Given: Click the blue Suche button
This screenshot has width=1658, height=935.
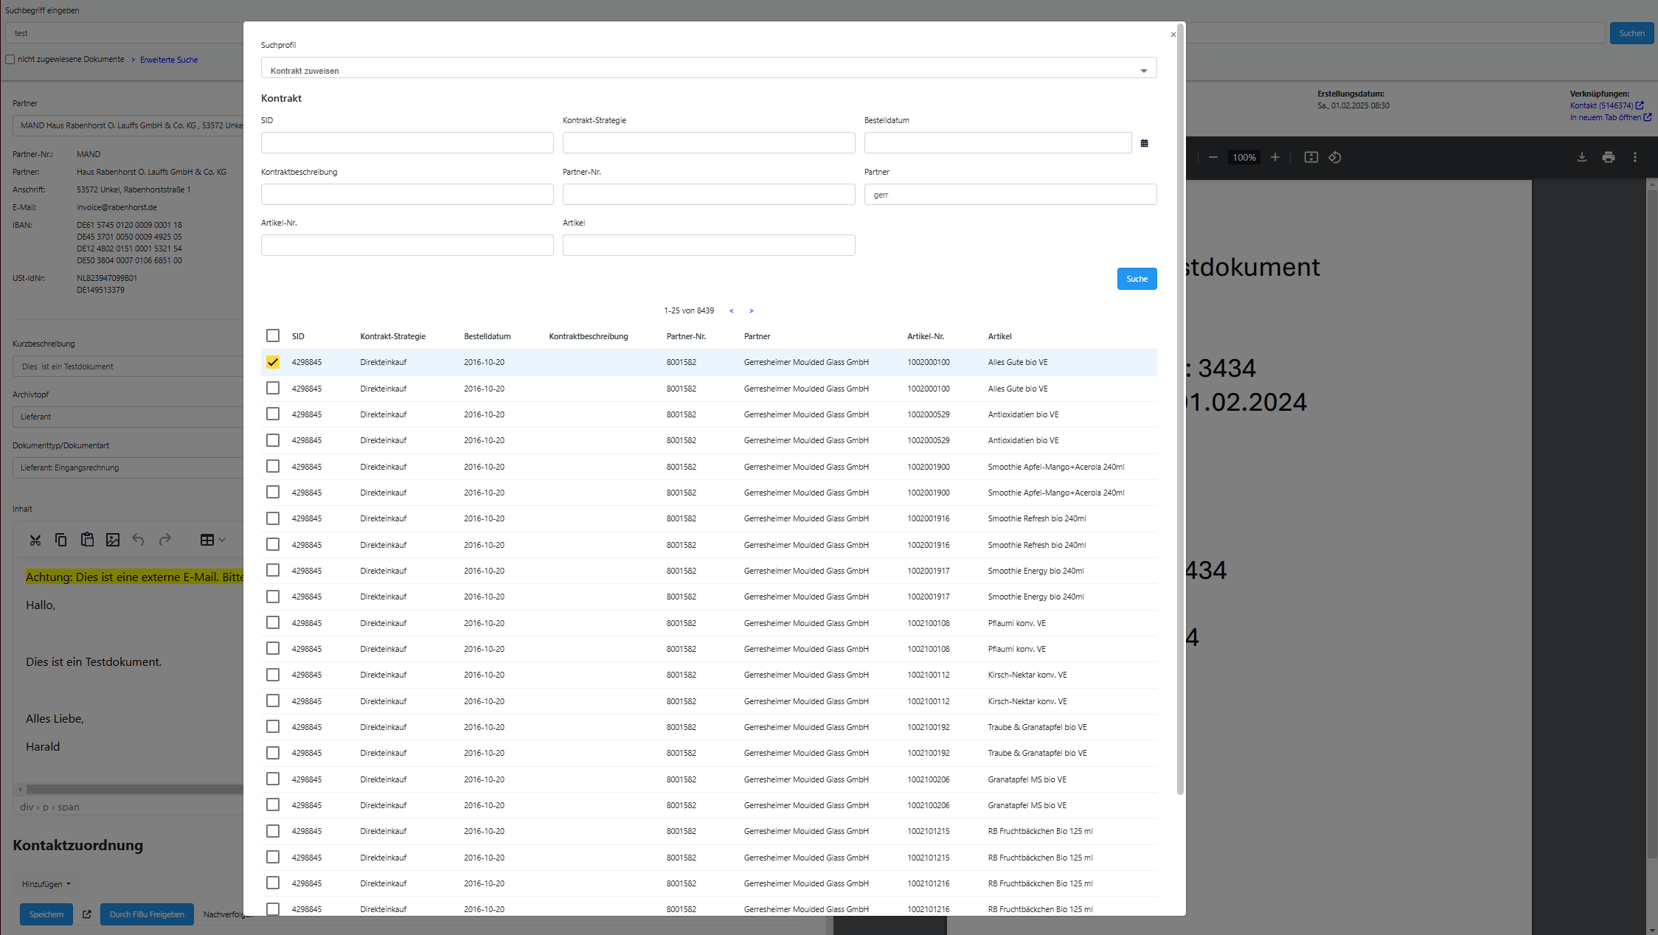Looking at the screenshot, I should pyautogui.click(x=1137, y=279).
